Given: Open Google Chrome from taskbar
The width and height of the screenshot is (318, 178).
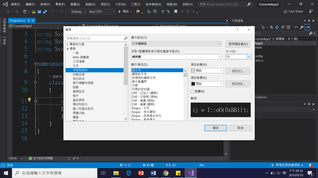Looking at the screenshot, I should point(166,173).
